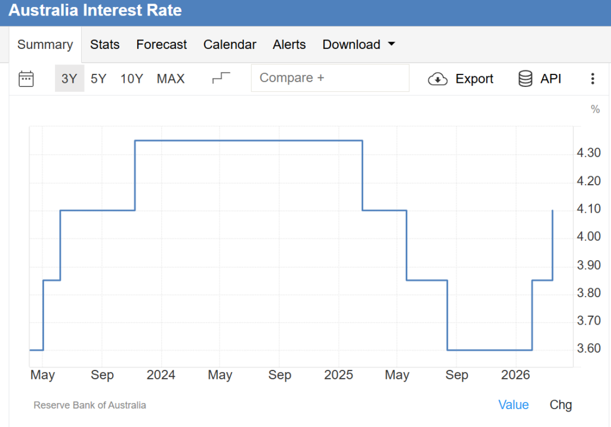Open the calendar date range icon
This screenshot has height=427, width=611.
pyautogui.click(x=26, y=79)
